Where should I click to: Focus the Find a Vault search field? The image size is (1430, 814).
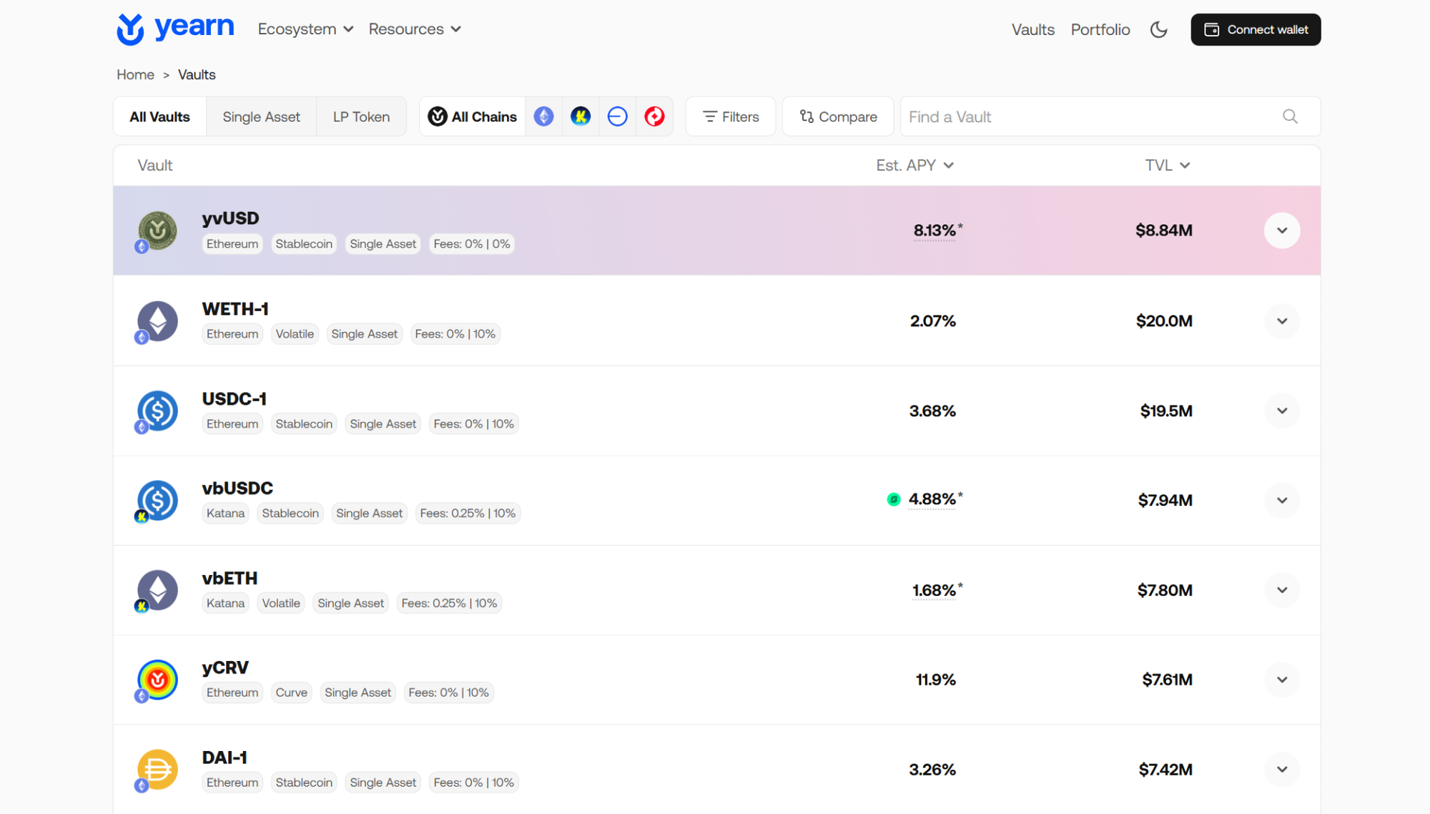[1110, 117]
